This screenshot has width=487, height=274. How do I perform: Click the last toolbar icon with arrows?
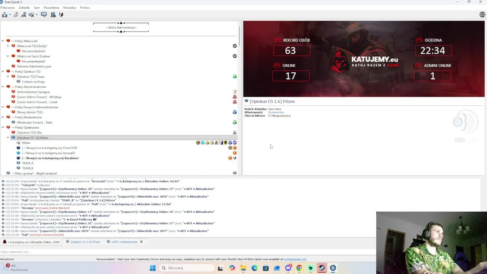pos(61,15)
